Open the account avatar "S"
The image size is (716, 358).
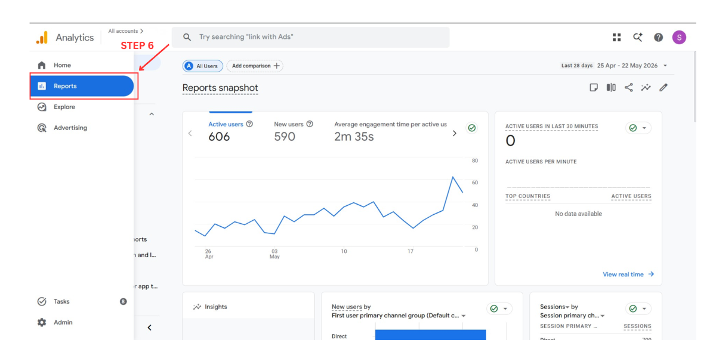tap(679, 37)
